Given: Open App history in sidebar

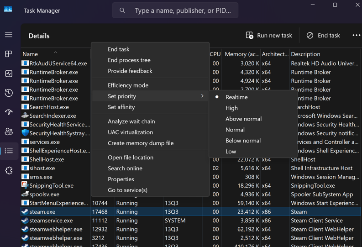Looking at the screenshot, I should pyautogui.click(x=9, y=93).
